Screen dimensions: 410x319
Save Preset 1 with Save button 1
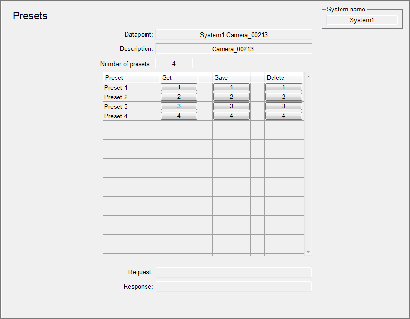tap(231, 87)
